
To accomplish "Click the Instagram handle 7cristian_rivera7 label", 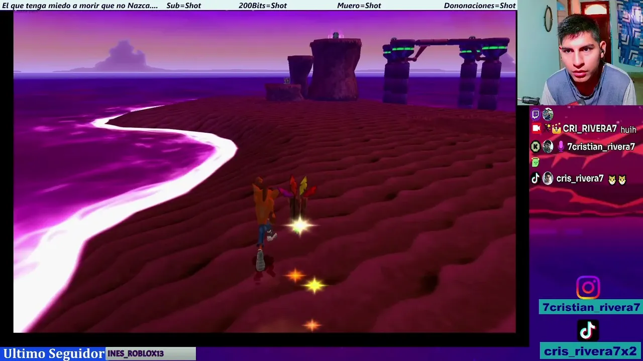I will (x=591, y=307).
